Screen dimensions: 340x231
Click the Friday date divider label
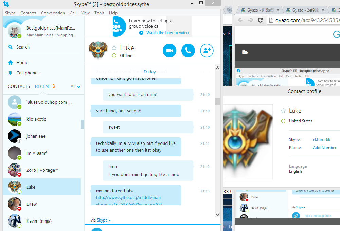click(x=149, y=72)
